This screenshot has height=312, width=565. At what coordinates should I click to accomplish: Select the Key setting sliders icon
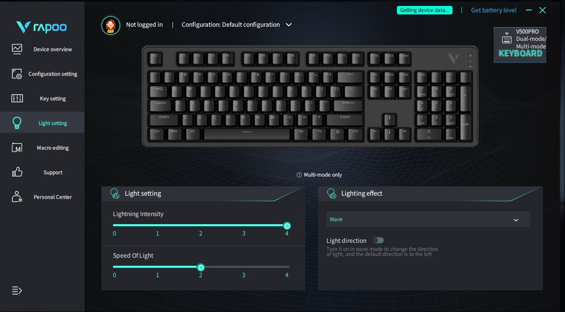(17, 98)
